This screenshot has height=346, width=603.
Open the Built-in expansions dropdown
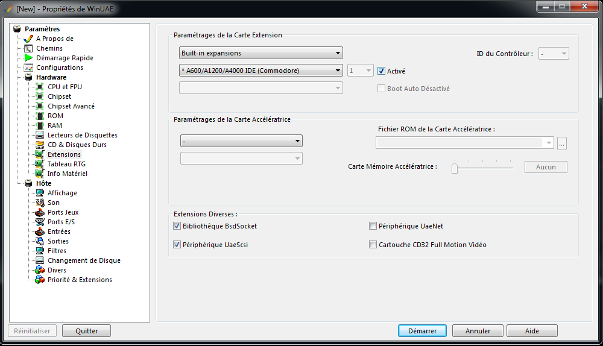(x=260, y=52)
